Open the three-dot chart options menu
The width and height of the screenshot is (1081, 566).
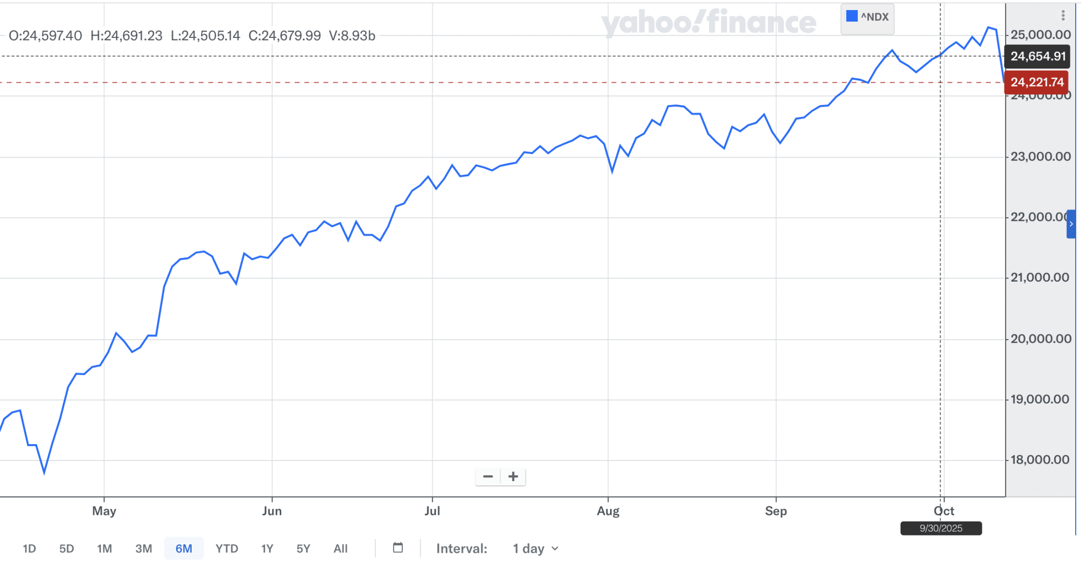(x=1063, y=16)
